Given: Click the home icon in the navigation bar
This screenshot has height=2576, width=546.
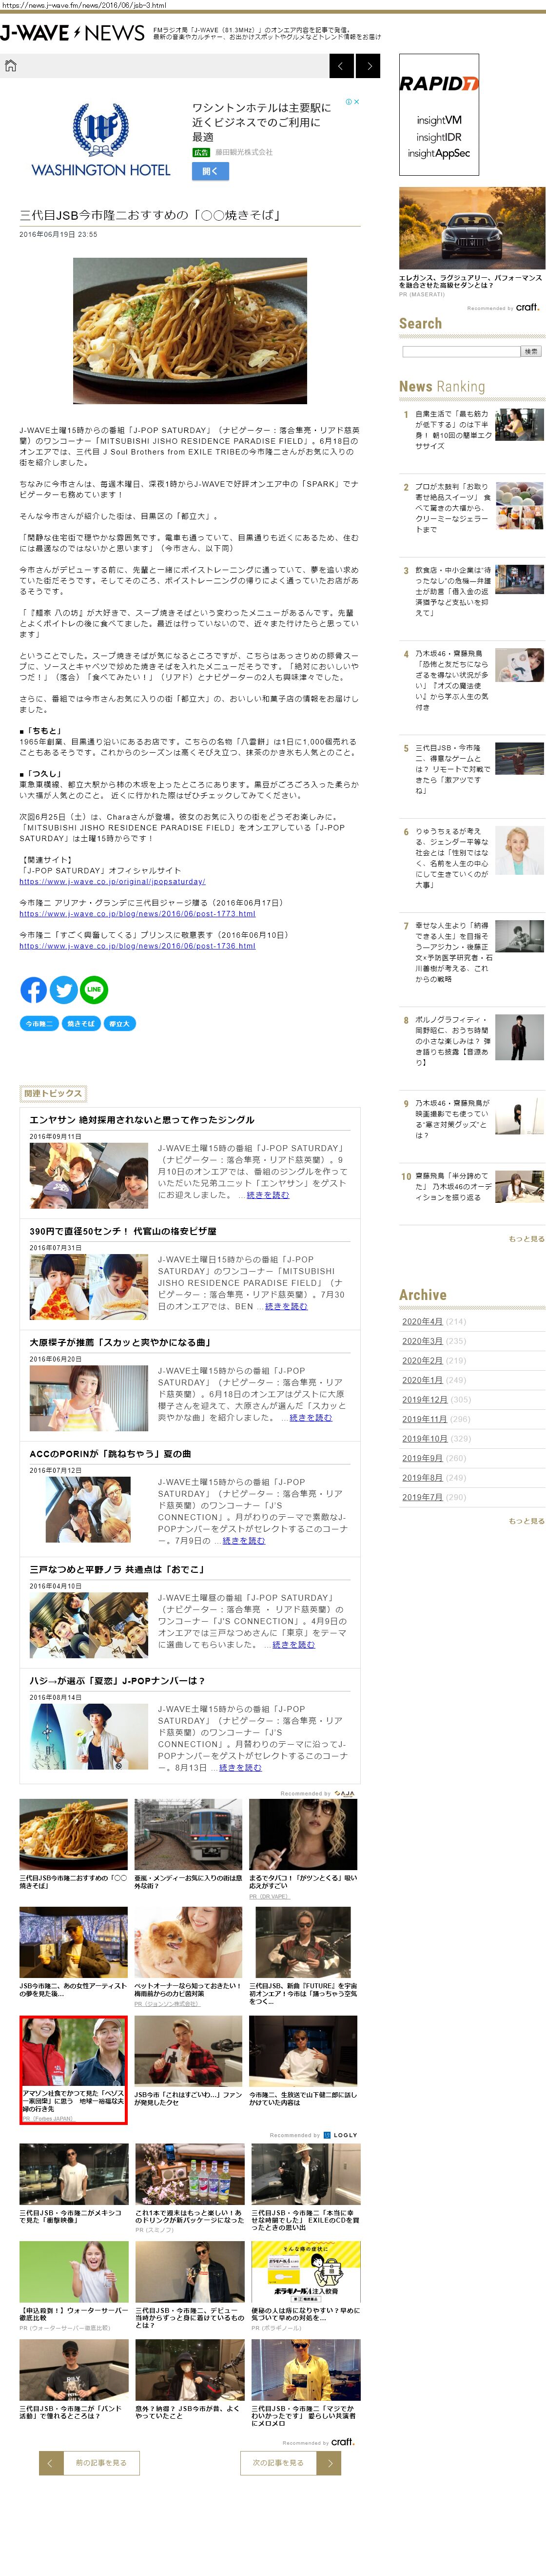Looking at the screenshot, I should click(11, 66).
